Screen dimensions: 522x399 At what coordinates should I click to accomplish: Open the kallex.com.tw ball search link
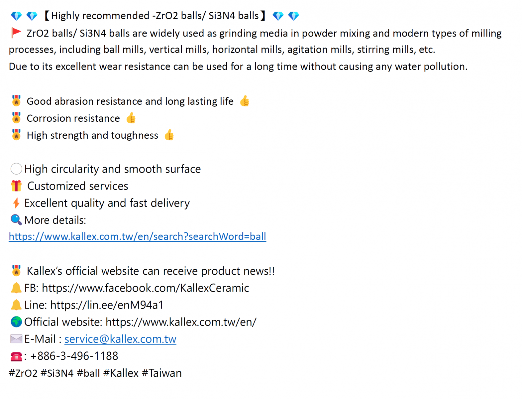click(137, 236)
